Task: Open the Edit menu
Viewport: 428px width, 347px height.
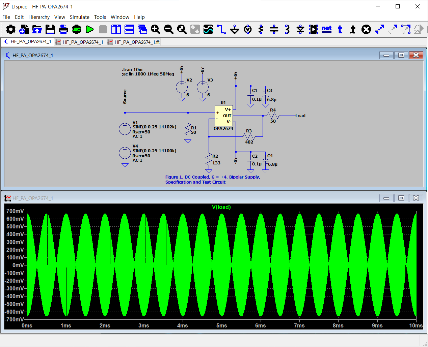Action: pyautogui.click(x=19, y=17)
